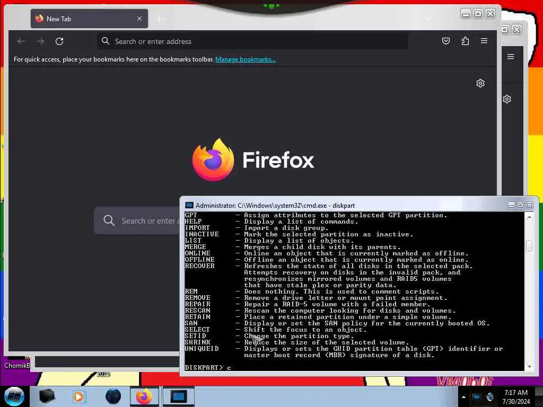Click the cmd scrollbar down arrow
543x407 pixels.
coord(529,367)
